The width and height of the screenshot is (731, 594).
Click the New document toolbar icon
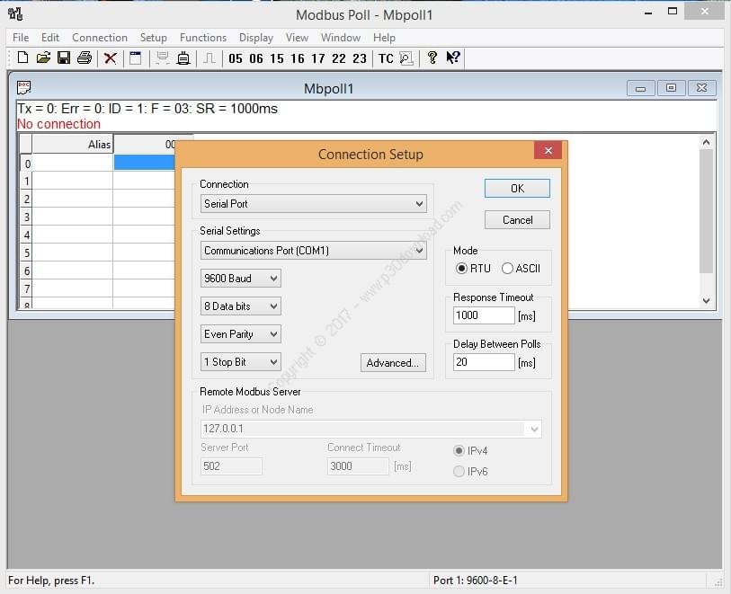pos(22,58)
